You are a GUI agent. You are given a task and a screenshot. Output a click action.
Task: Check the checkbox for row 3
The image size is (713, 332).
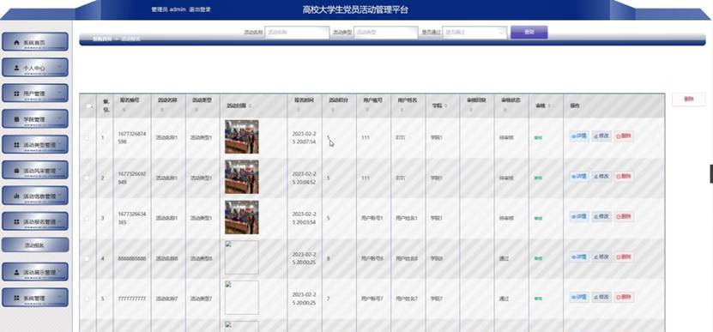88,218
